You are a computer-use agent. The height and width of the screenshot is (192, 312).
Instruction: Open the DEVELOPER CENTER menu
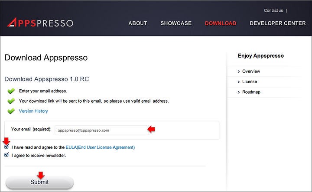point(278,23)
